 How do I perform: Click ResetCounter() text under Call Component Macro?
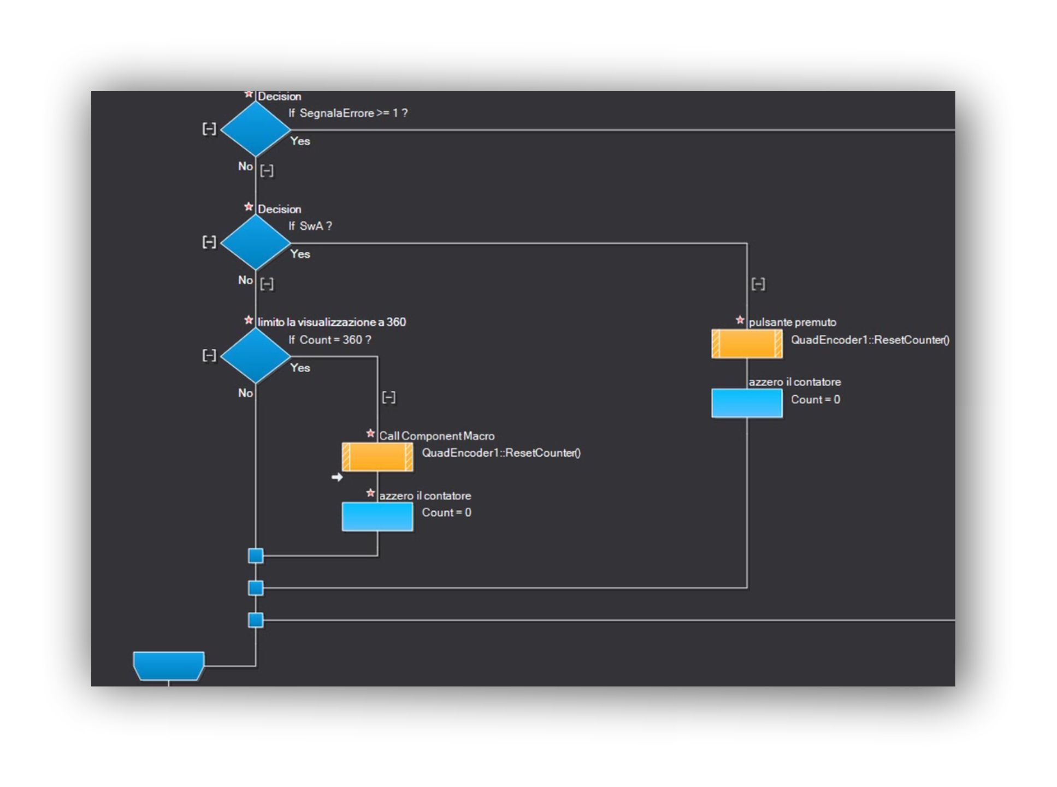pyautogui.click(x=542, y=452)
